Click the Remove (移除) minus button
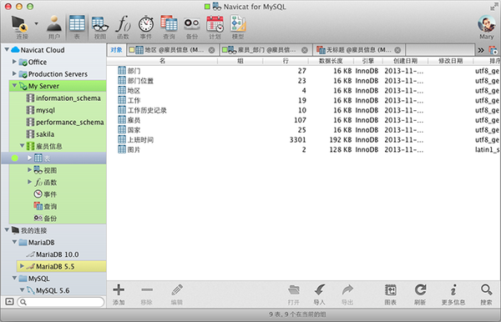501x322 pixels. point(147,294)
